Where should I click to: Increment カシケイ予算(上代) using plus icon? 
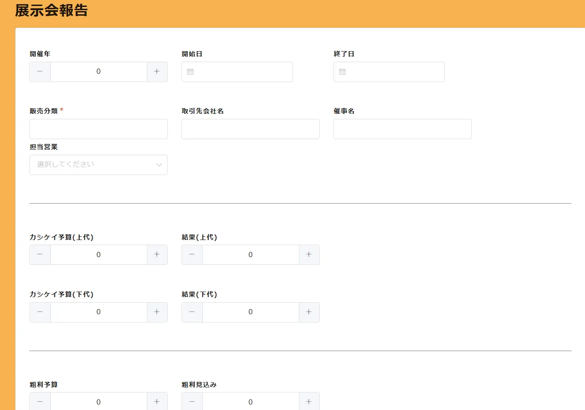tap(157, 255)
